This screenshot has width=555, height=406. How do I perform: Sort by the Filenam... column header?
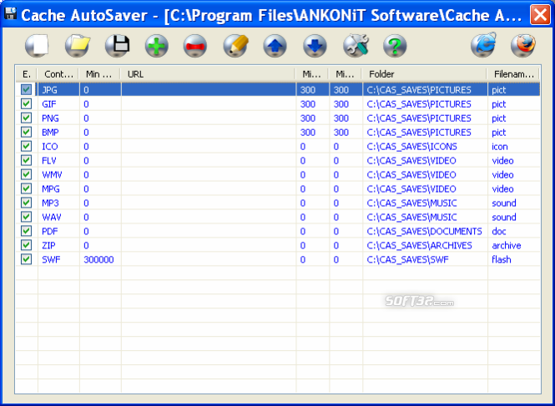pyautogui.click(x=513, y=74)
